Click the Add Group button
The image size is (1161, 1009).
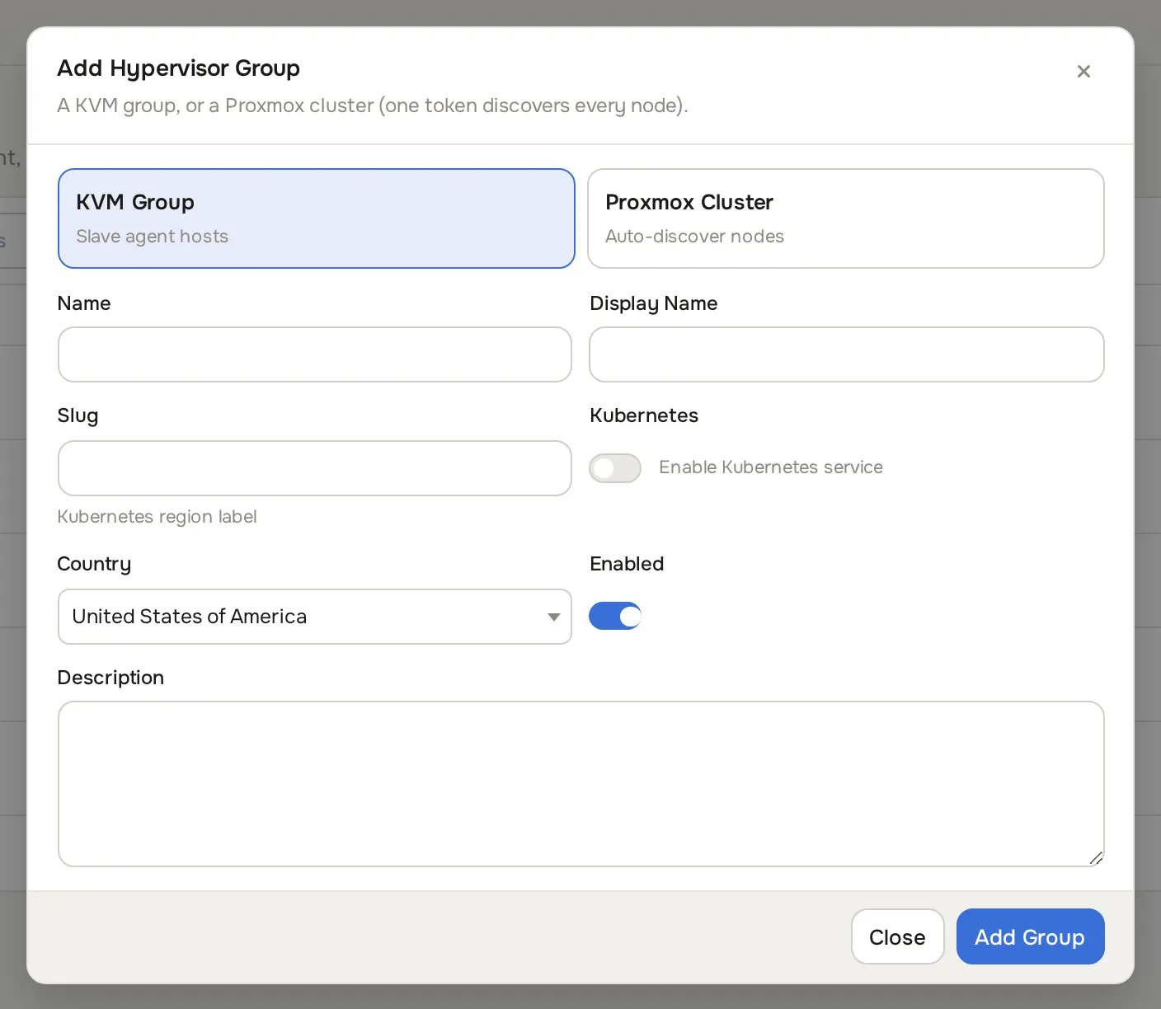pos(1031,936)
